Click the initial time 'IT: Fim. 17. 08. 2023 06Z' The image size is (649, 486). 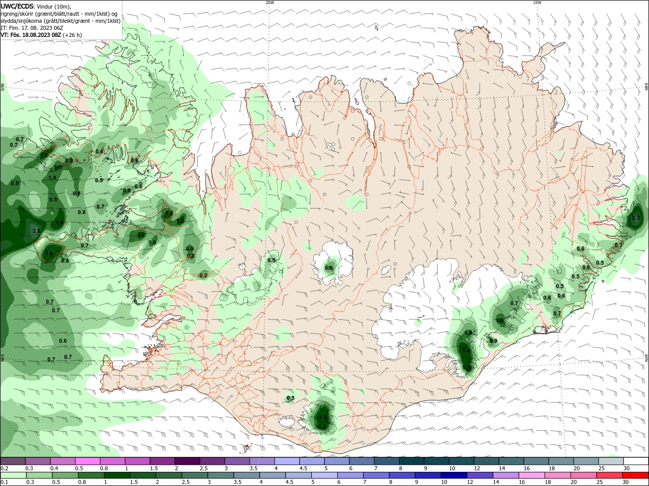coord(32,28)
